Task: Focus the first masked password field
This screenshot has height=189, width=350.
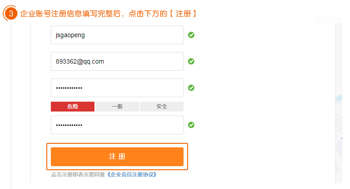Action: click(117, 88)
